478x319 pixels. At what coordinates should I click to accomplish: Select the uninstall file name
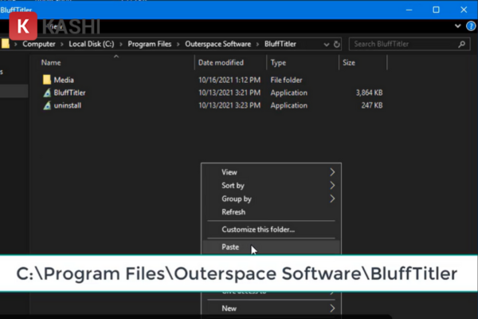[68, 105]
